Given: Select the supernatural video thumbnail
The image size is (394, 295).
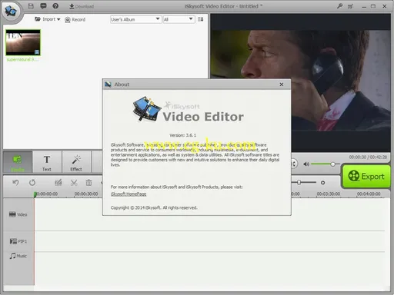Looking at the screenshot, I should 23,42.
